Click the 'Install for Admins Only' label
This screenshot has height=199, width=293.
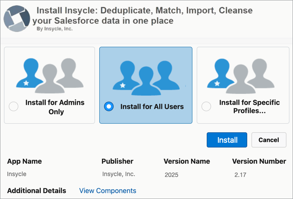pyautogui.click(x=55, y=107)
